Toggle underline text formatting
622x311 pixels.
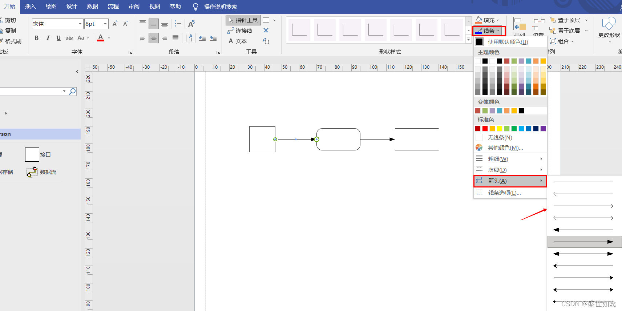(58, 38)
